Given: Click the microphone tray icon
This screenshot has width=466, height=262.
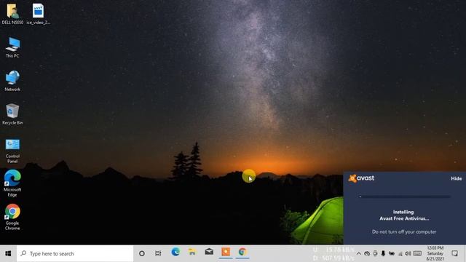Looking at the screenshot, I should pyautogui.click(x=383, y=253).
